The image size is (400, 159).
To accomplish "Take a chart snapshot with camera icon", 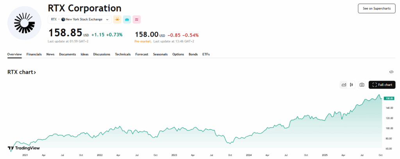I will [x=362, y=85].
